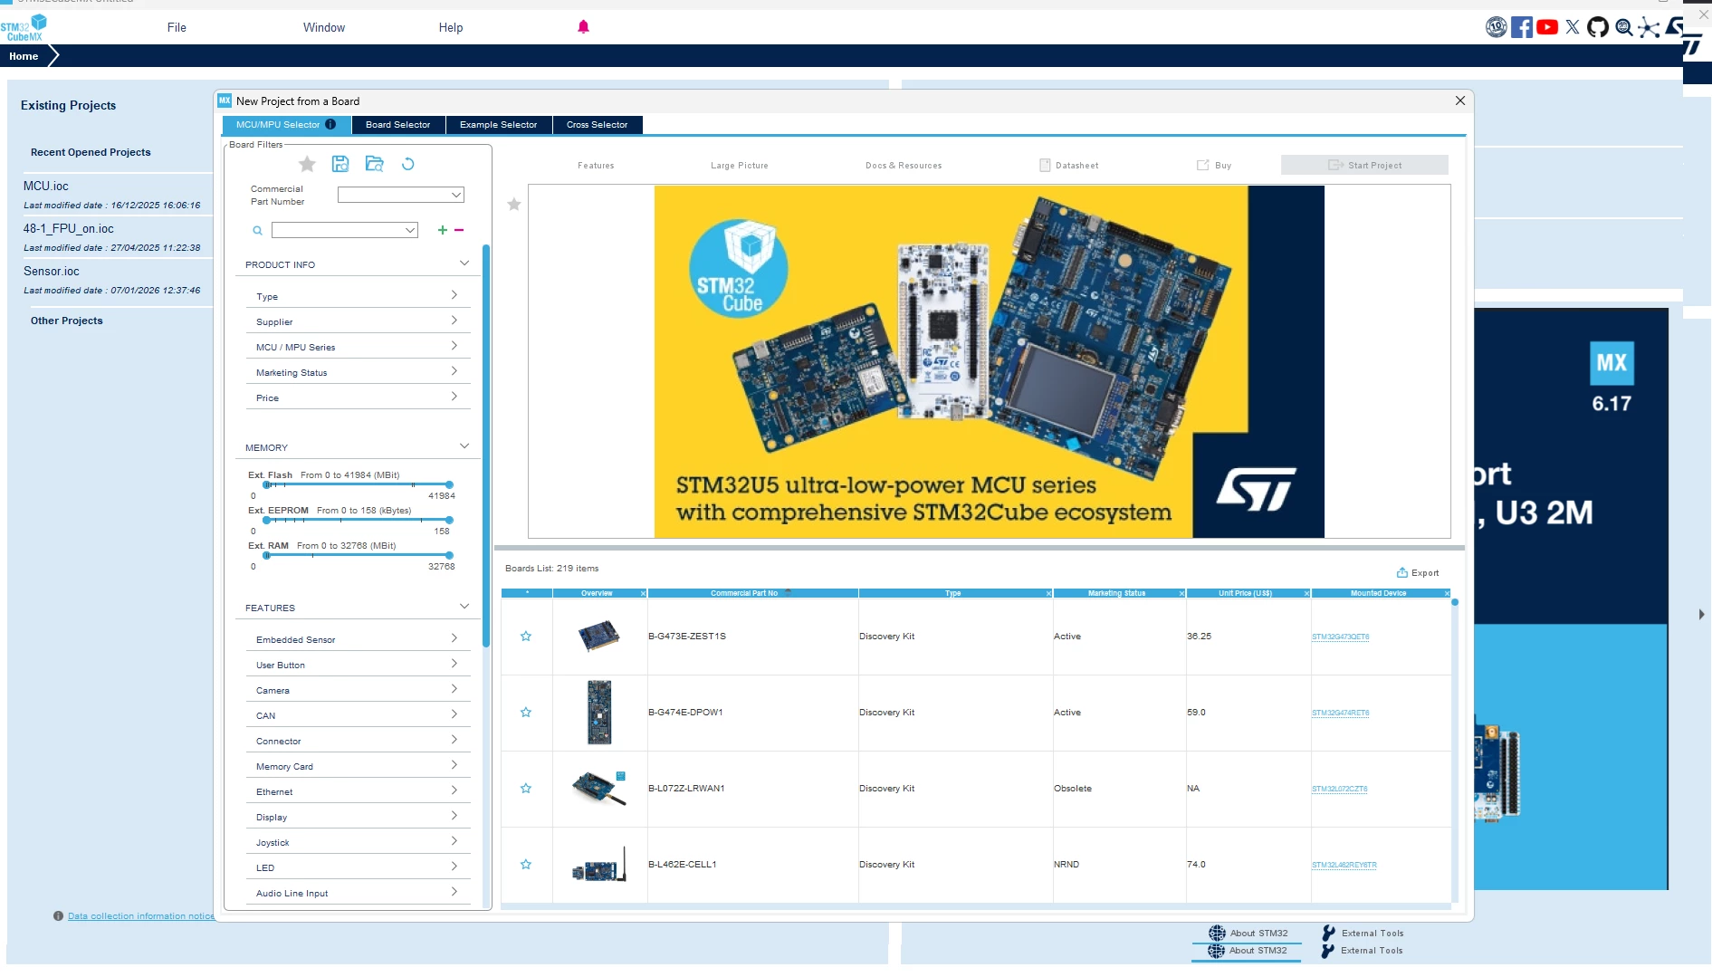Open the Data collection information notice link
1712x977 pixels.
(x=141, y=916)
